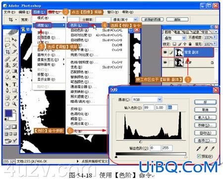
Task: Select the Brush tool
Action: point(14,59)
